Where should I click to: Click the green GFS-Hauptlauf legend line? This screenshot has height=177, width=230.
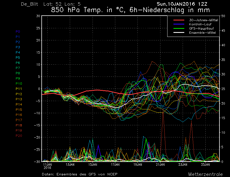(x=179, y=28)
